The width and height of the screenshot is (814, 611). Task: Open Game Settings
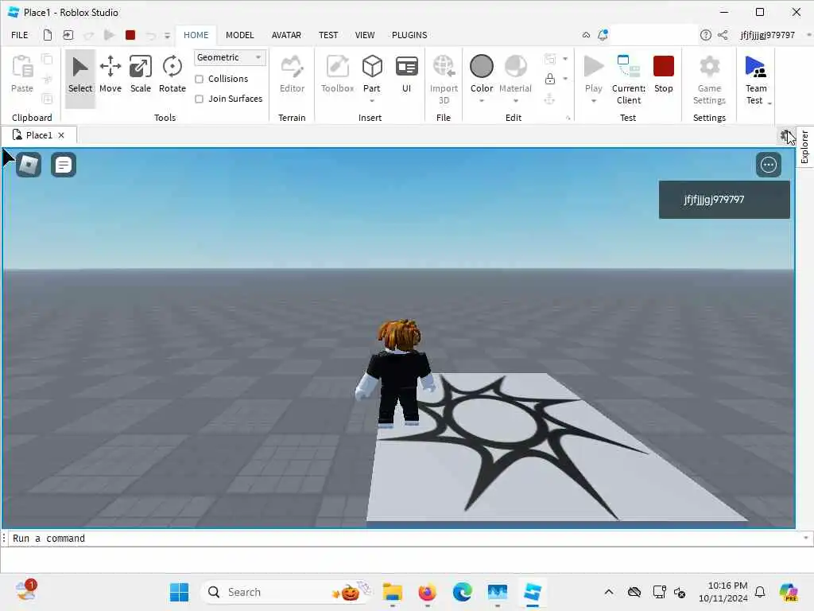pyautogui.click(x=709, y=80)
